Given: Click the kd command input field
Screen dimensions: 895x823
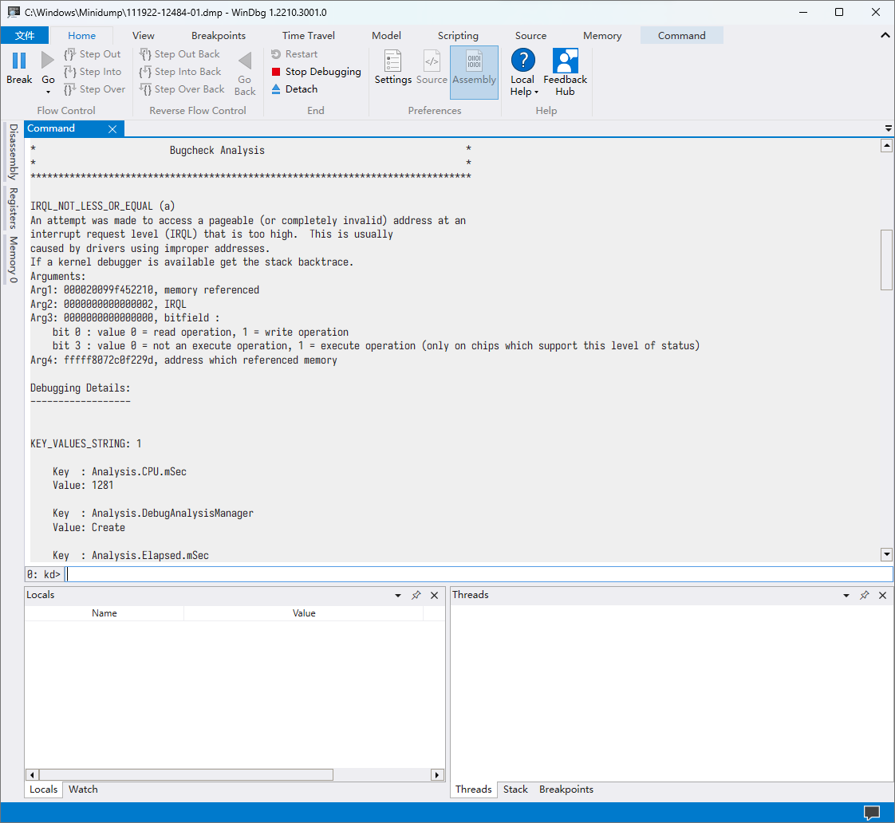Looking at the screenshot, I should [479, 574].
